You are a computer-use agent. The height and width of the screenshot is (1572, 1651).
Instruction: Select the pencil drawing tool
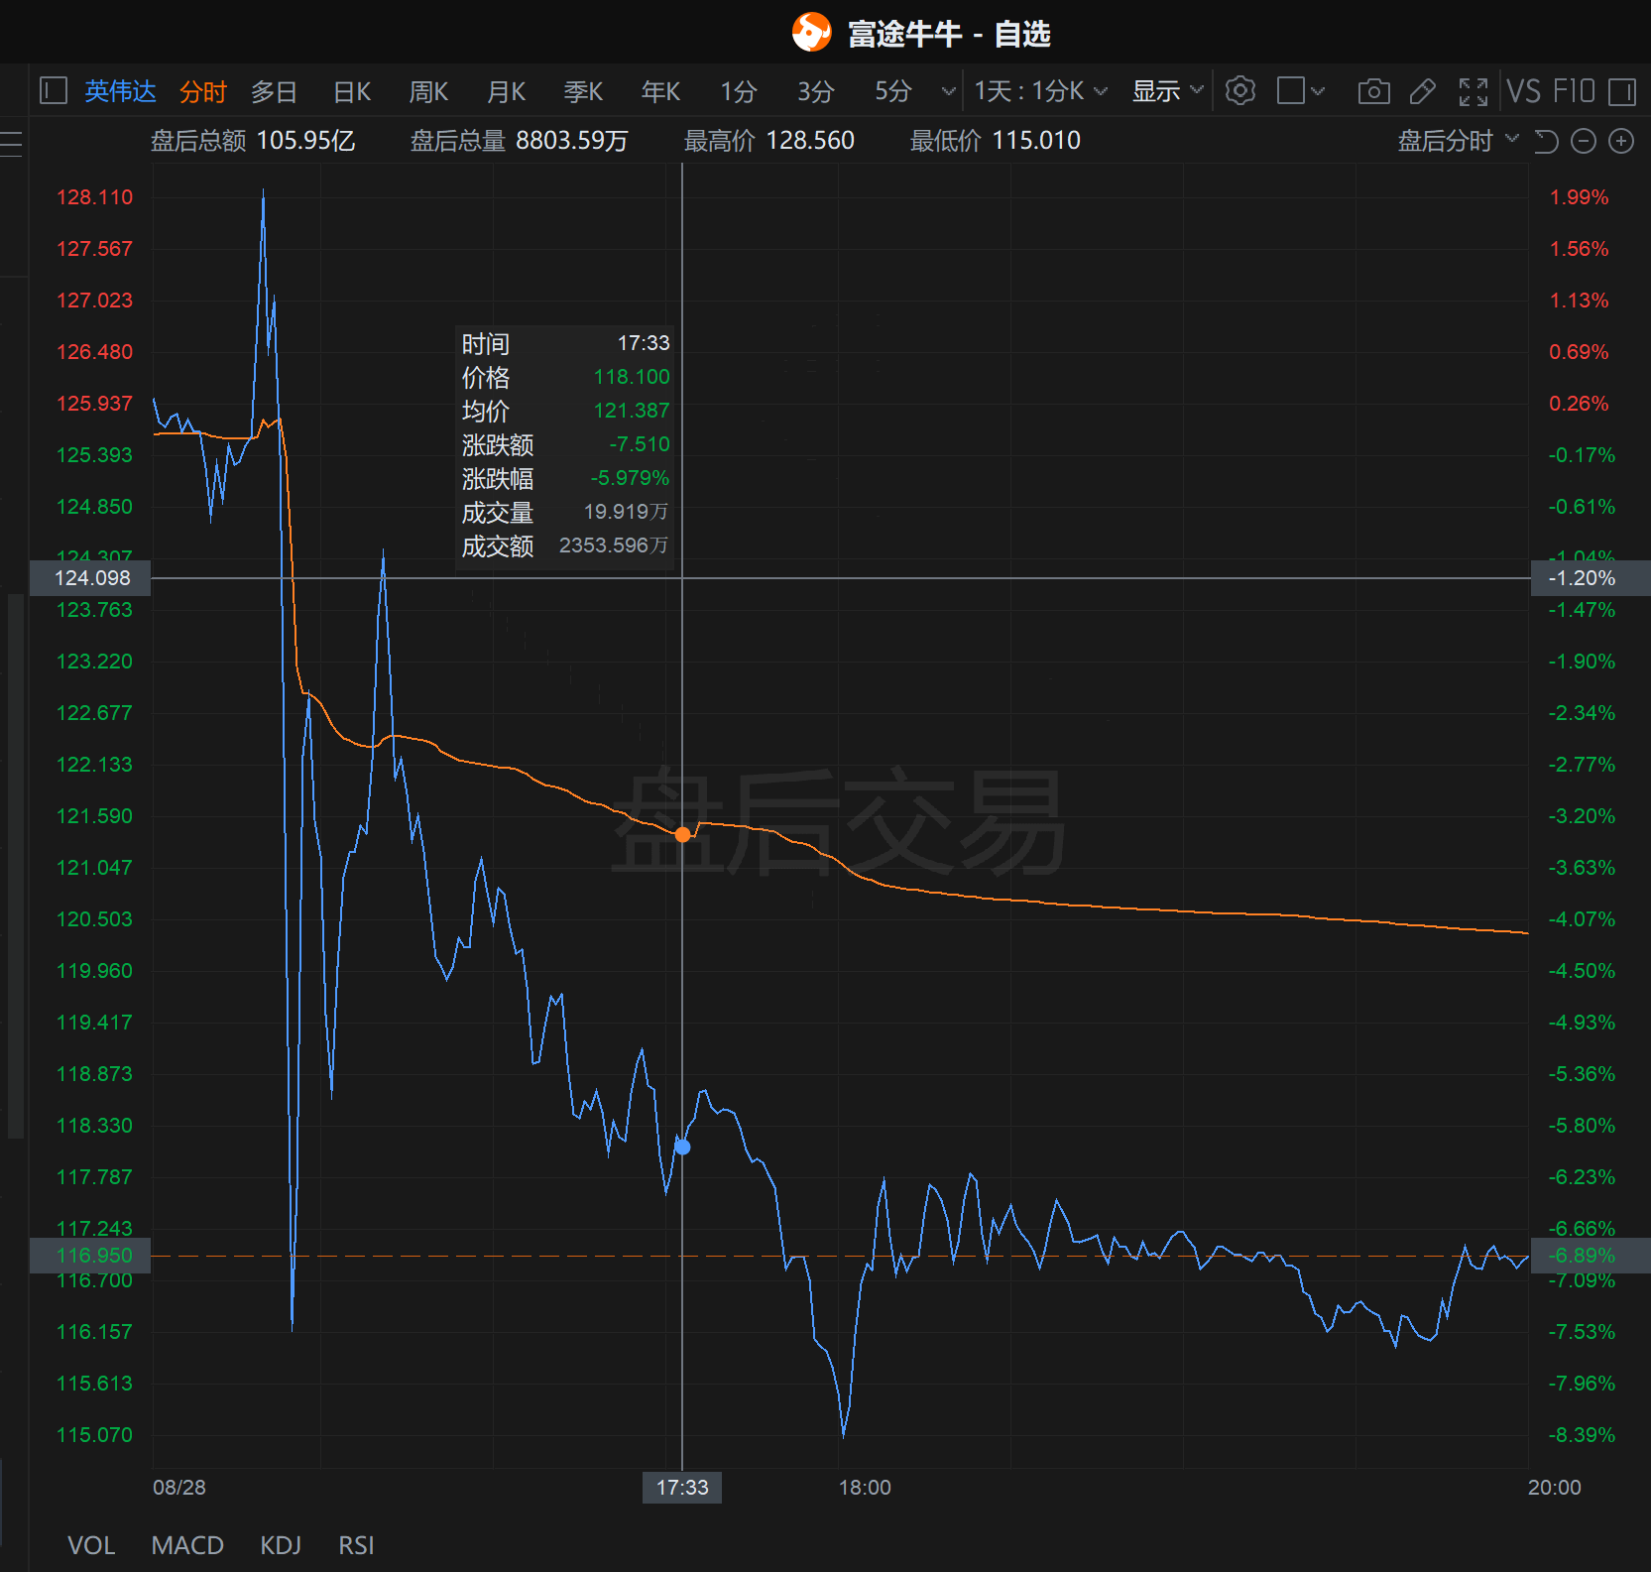coord(1423,91)
